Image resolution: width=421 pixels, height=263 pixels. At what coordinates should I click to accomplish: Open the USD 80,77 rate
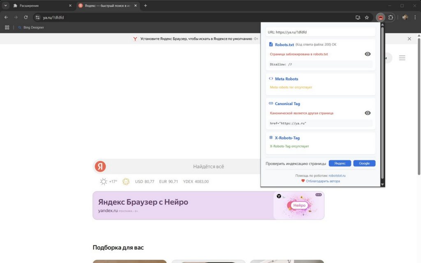pyautogui.click(x=144, y=182)
